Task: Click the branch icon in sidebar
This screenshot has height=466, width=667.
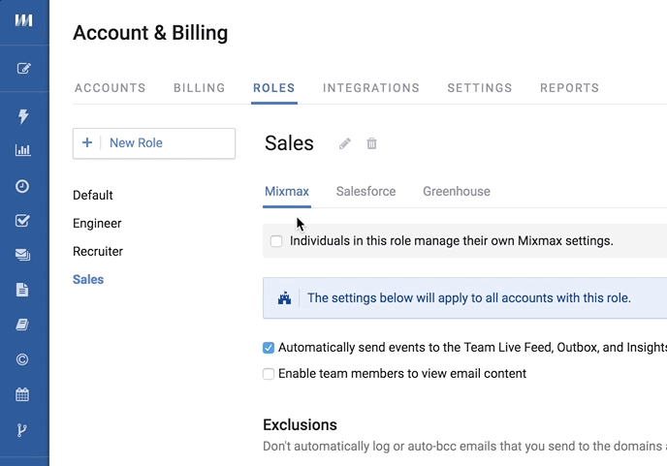Action: (x=23, y=429)
